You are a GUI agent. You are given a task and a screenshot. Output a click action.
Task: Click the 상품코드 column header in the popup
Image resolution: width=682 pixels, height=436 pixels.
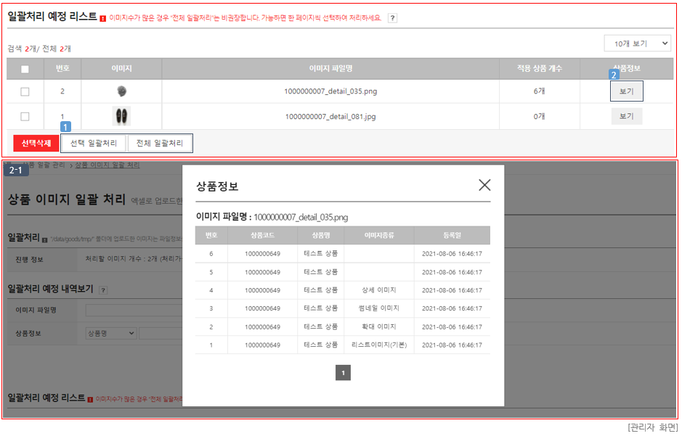click(x=262, y=235)
